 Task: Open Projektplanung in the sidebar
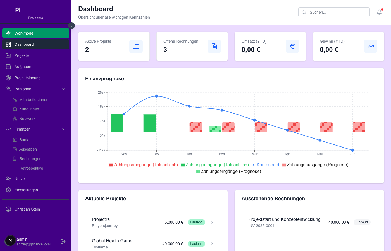[27, 78]
